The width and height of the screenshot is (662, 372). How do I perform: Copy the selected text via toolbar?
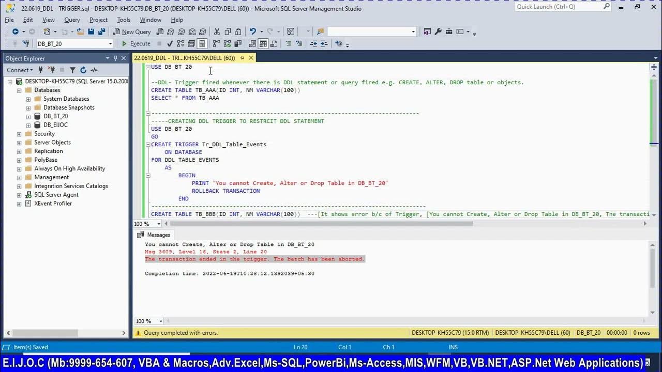pos(228,32)
